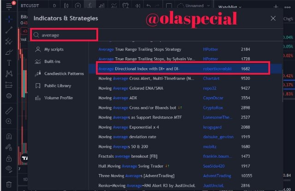Open the text annotation tool
The width and height of the screenshot is (295, 191).
tap(9, 63)
